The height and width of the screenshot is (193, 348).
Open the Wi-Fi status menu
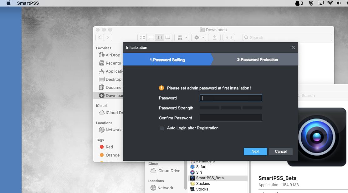click(x=330, y=3)
